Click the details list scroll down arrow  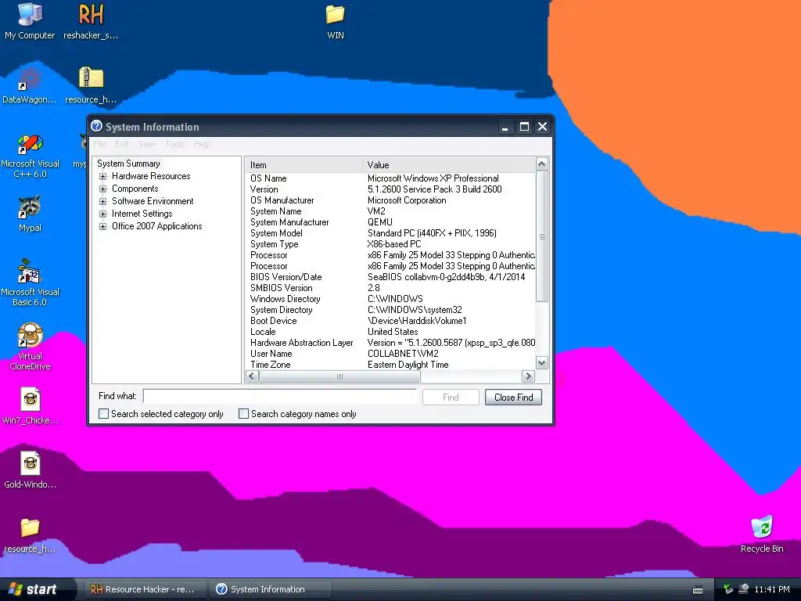tap(541, 362)
